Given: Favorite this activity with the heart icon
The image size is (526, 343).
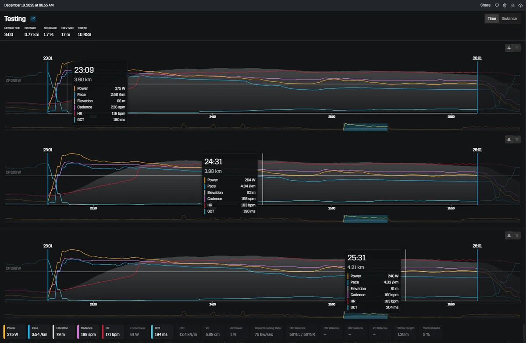Looking at the screenshot, I should 497,5.
